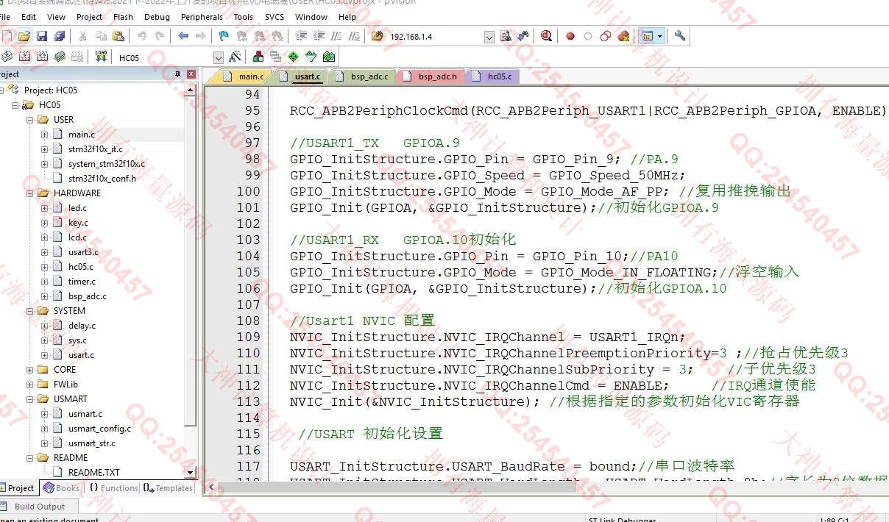Open the Edit menu
This screenshot has height=522, width=889.
tap(29, 17)
